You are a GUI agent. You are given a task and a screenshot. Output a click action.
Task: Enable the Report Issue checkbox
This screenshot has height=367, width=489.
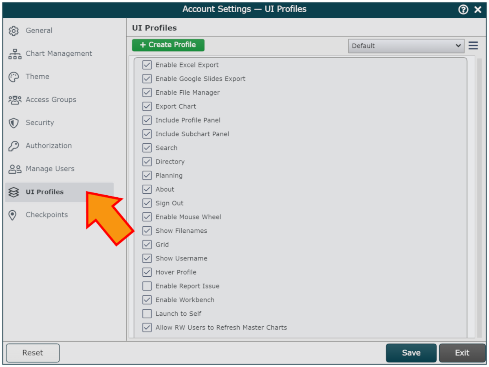pos(147,286)
